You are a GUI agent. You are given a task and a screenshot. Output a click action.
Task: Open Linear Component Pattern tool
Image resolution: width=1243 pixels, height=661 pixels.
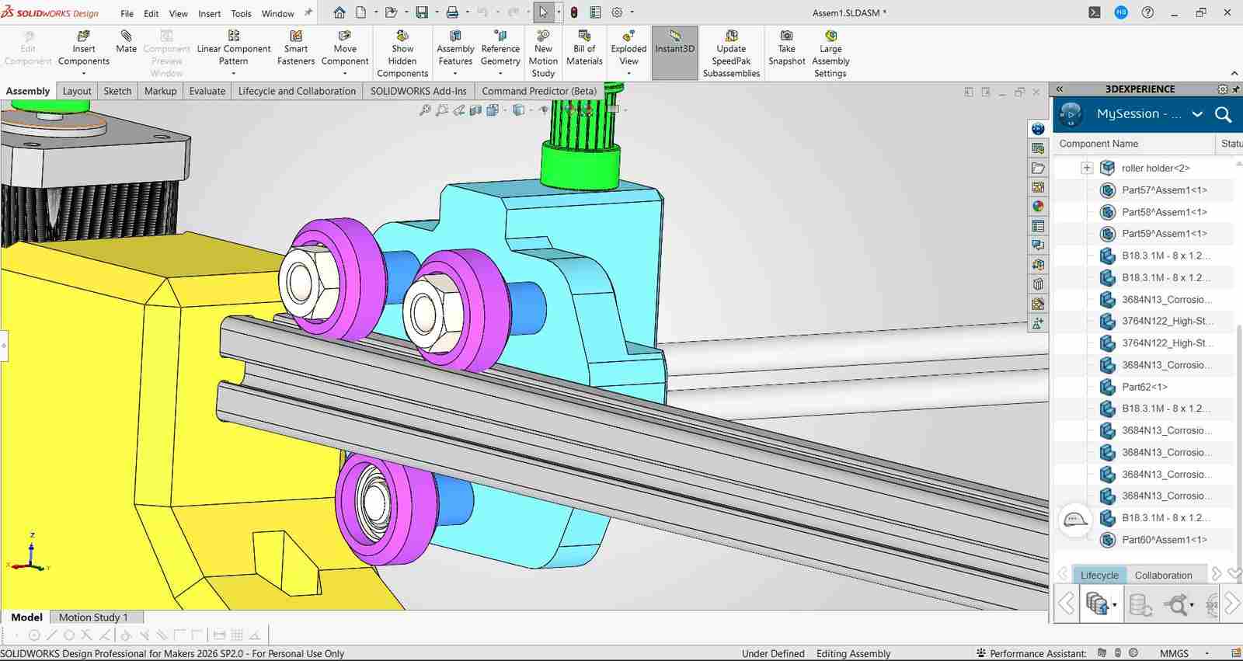[234, 48]
